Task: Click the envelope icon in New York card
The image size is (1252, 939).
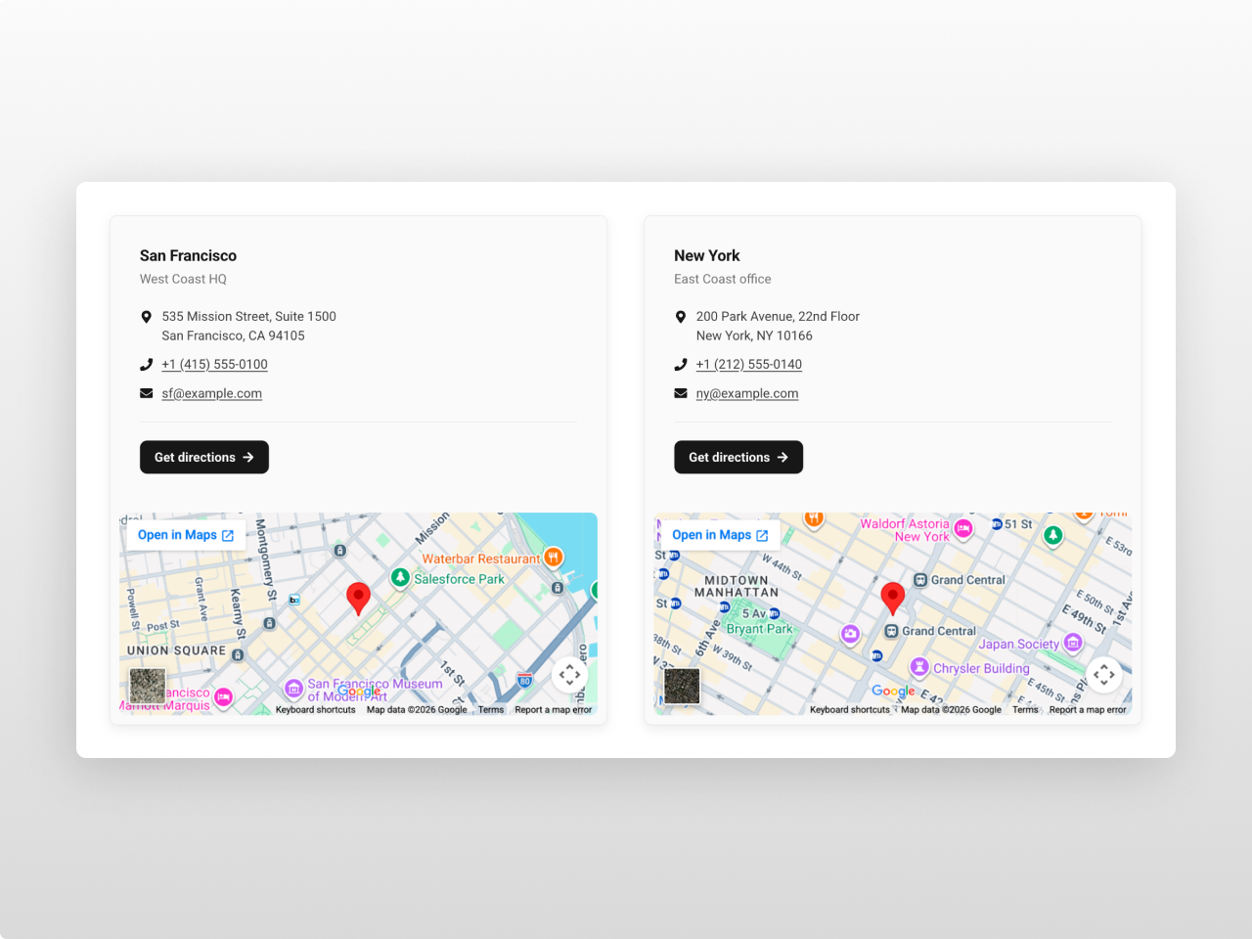Action: 681,393
